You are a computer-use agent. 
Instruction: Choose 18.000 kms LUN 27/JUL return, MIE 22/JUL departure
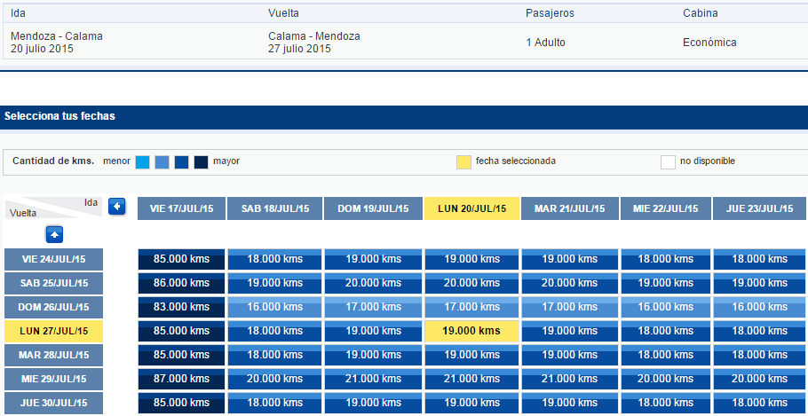[666, 331]
